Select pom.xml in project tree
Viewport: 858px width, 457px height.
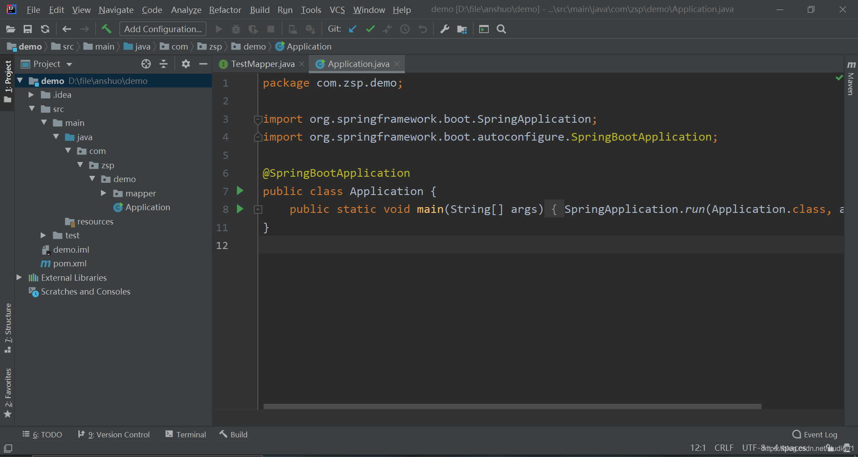[x=70, y=263]
